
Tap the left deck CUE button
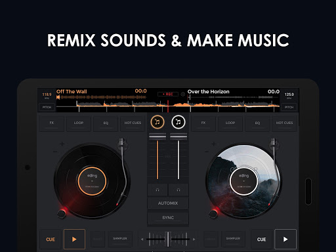51,239
